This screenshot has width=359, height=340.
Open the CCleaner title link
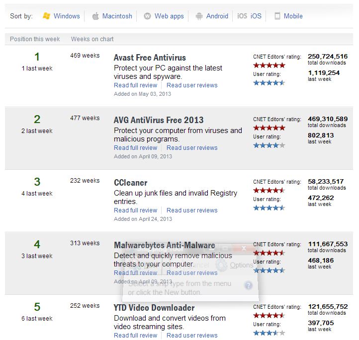pos(131,183)
